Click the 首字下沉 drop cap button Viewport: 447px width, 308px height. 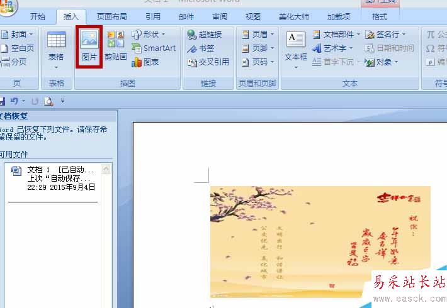pos(335,62)
